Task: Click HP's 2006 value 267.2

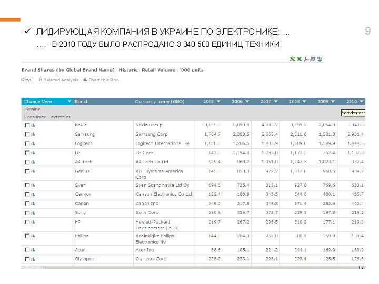Action: coord(243,222)
